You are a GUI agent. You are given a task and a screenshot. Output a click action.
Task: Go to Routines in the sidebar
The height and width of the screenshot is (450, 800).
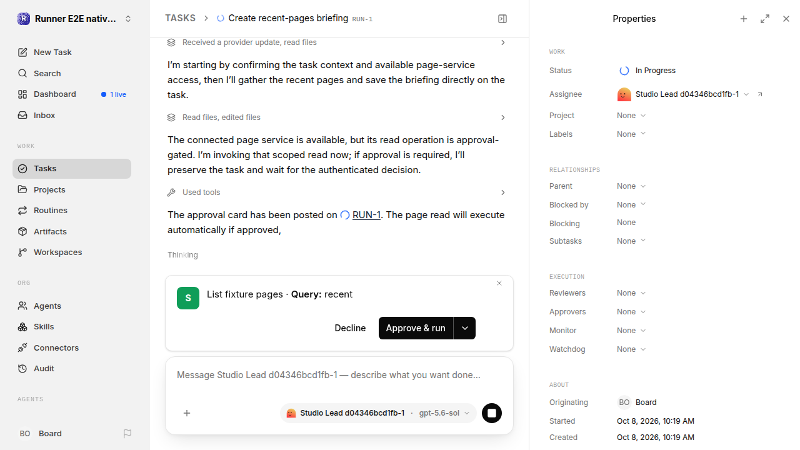click(72, 211)
